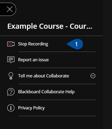Click the word Recording in the menu
The height and width of the screenshot is (129, 112).
(38, 44)
